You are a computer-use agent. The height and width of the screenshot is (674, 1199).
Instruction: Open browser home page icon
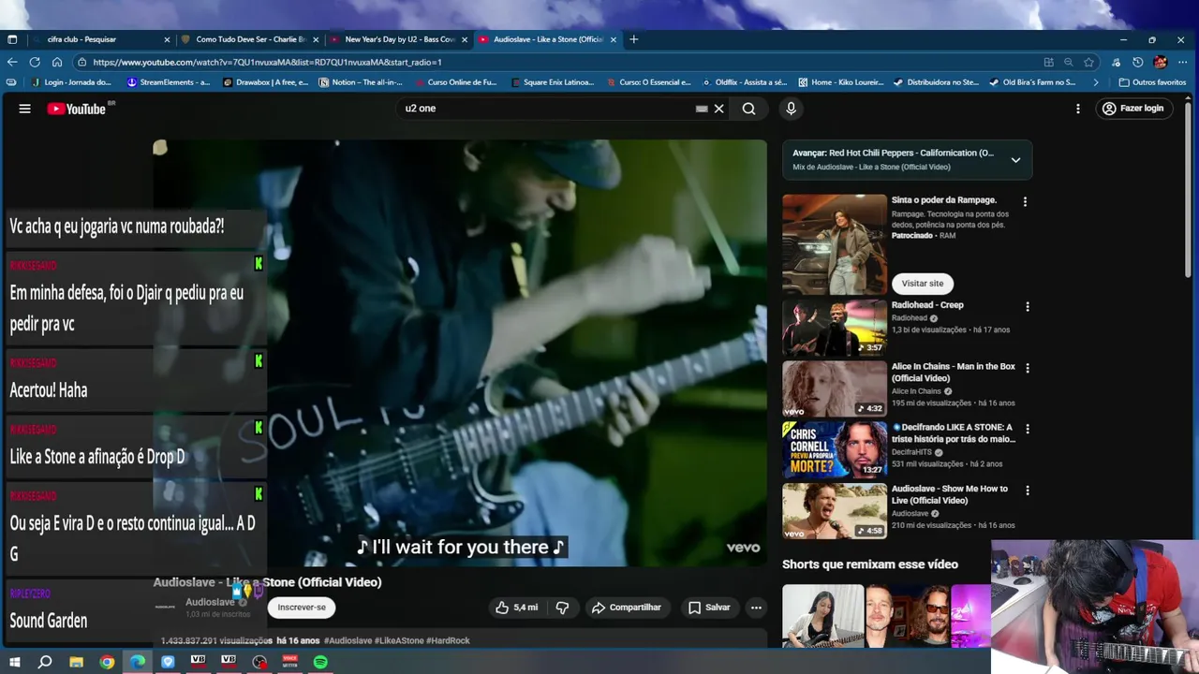tap(57, 62)
